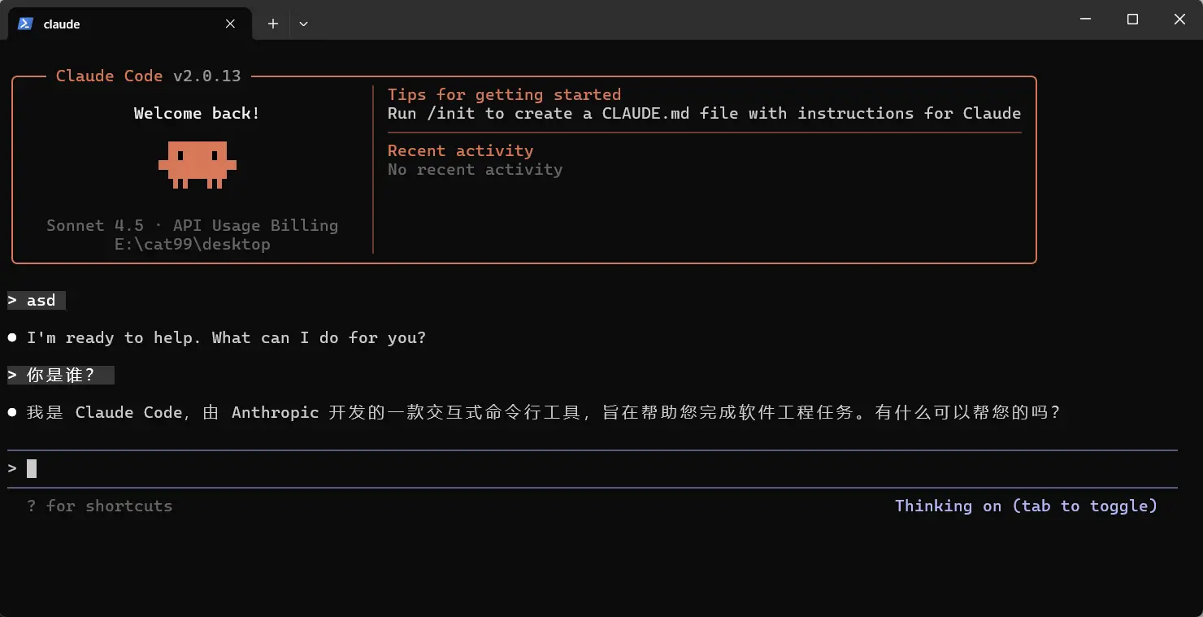The image size is (1203, 617).
Task: Toggle the Thinking on indicator
Action: coord(1025,506)
